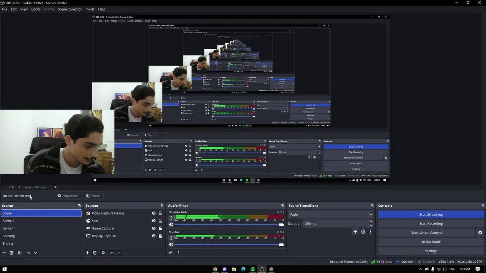The height and width of the screenshot is (273, 486).
Task: Open the Edit menu
Action: [14, 9]
